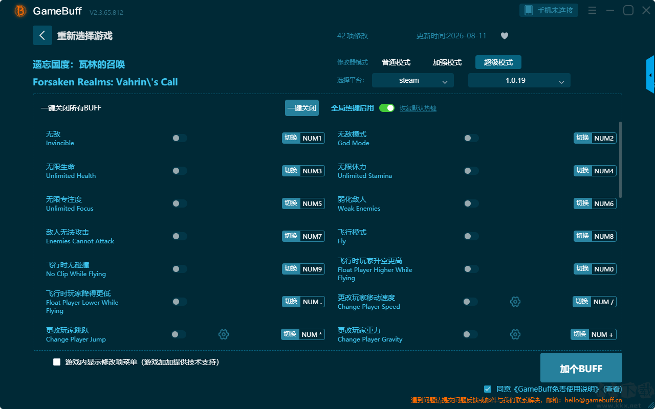The height and width of the screenshot is (409, 655).
Task: Toggle Enemies Cannot Attack switch
Action: pos(180,236)
